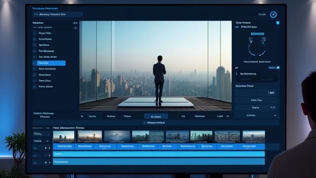316x178 pixels.
Task: Select the last thumbnail in the timeline strip
Action: [254, 136]
